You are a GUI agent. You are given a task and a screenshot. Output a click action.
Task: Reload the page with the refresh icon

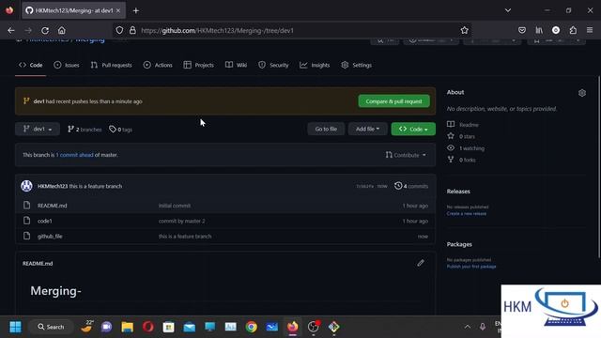click(45, 30)
